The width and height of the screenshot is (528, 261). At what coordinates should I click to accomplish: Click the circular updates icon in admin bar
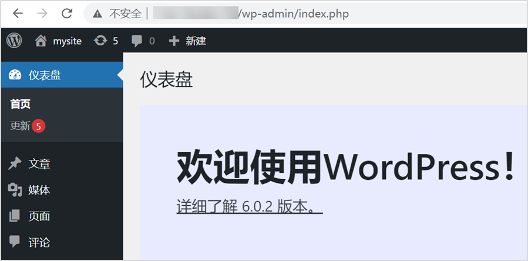coord(101,41)
